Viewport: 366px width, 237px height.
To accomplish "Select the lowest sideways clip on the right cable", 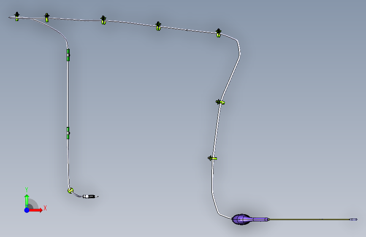I will [x=212, y=159].
